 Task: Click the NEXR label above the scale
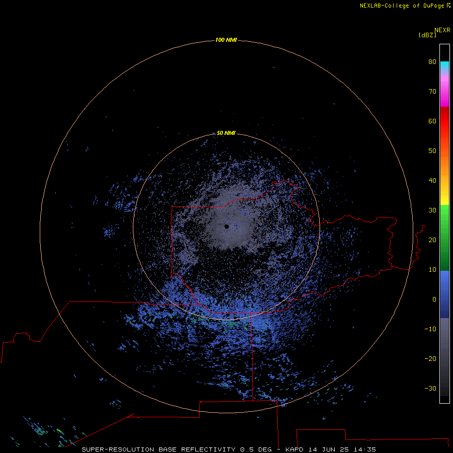(442, 30)
